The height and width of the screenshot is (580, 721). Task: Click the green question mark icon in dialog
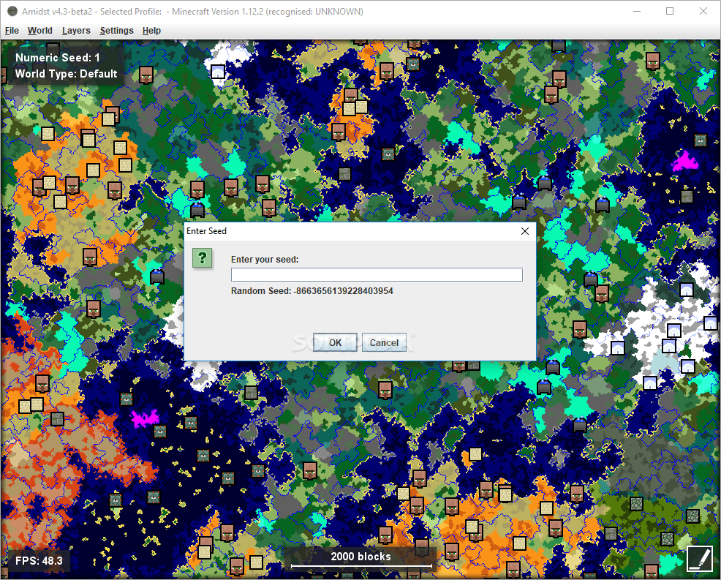[203, 258]
